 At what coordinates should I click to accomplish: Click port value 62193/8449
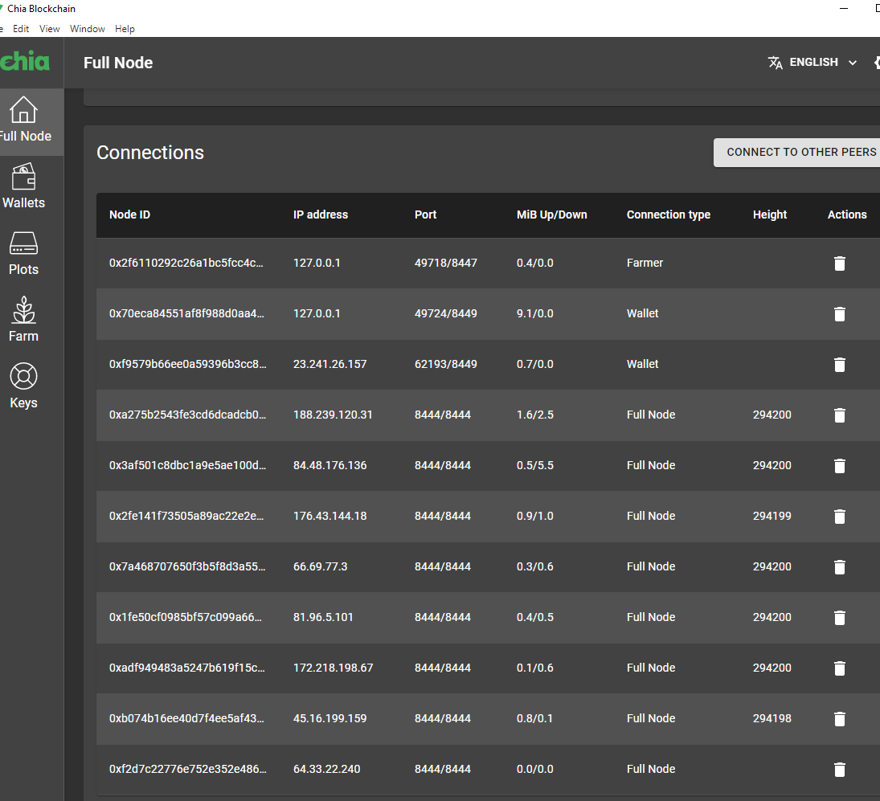[445, 364]
